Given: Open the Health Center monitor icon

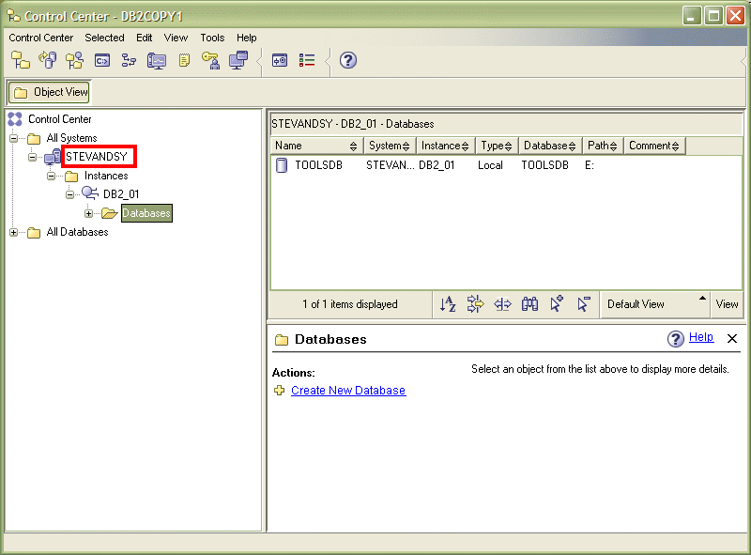Looking at the screenshot, I should 156,60.
